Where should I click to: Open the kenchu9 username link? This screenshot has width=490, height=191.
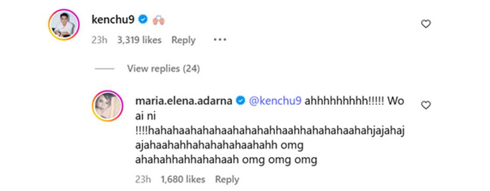pyautogui.click(x=114, y=19)
